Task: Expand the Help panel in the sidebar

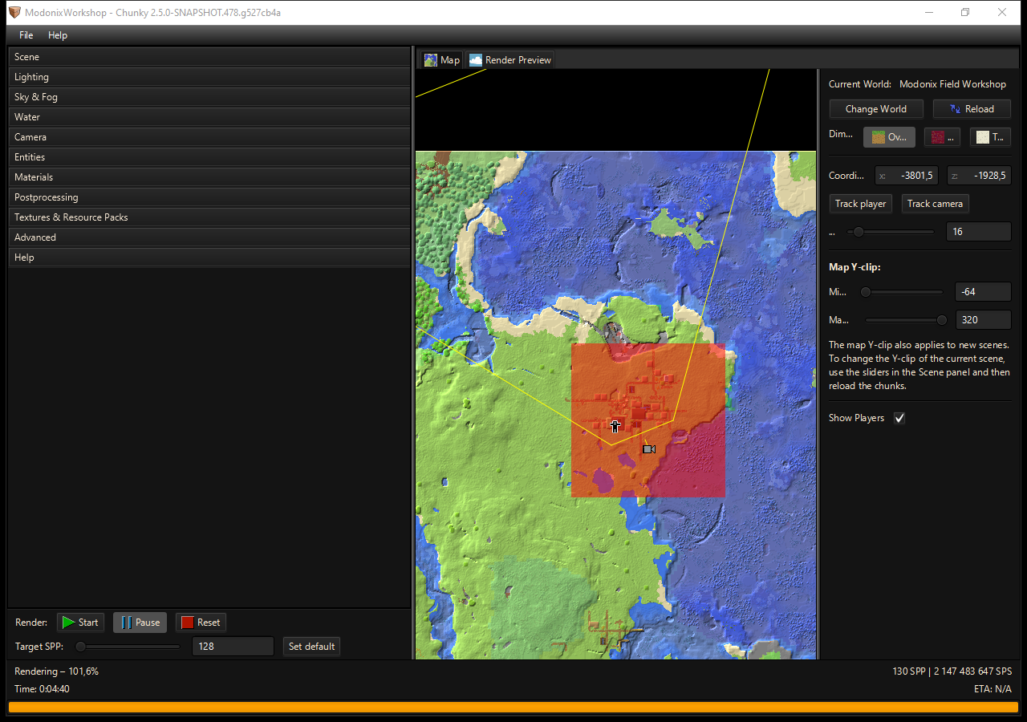Action: click(x=209, y=258)
